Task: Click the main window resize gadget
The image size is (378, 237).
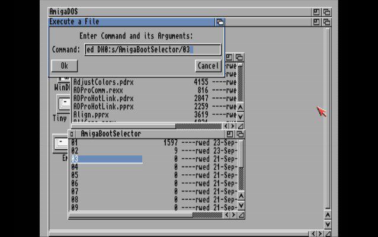Action: [x=328, y=233]
